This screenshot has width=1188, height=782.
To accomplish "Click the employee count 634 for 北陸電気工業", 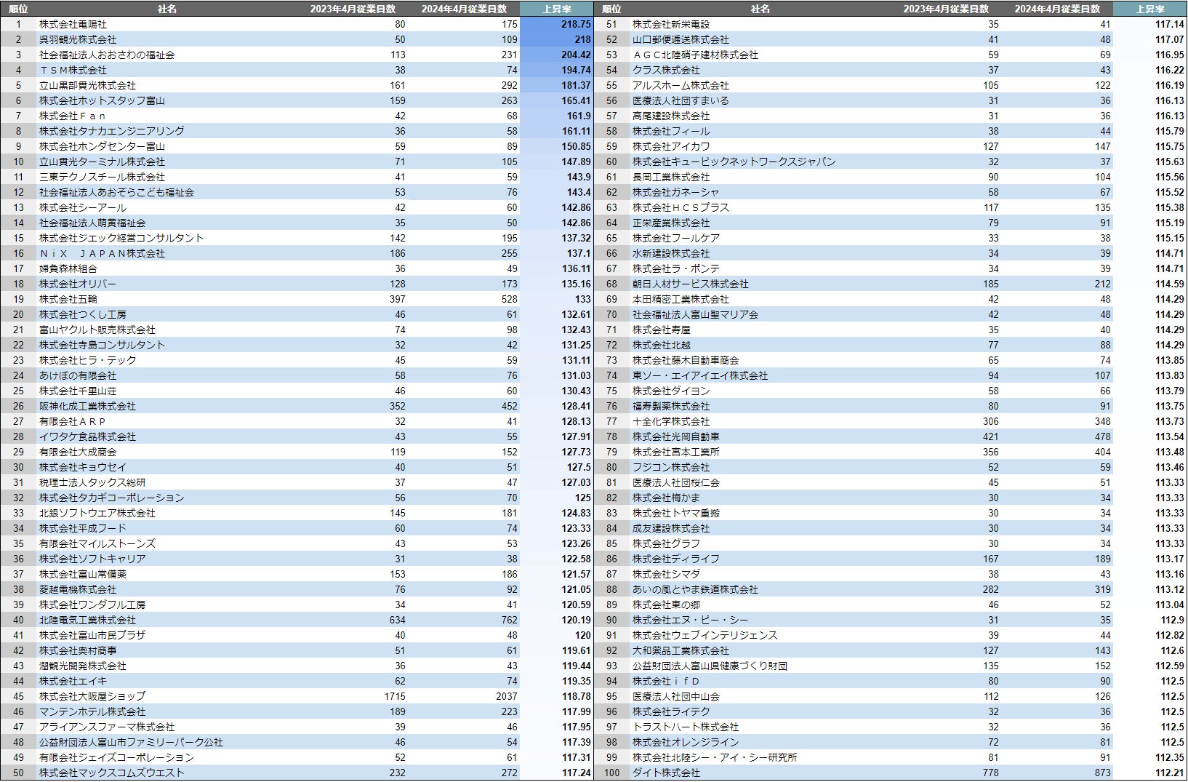I will point(398,620).
